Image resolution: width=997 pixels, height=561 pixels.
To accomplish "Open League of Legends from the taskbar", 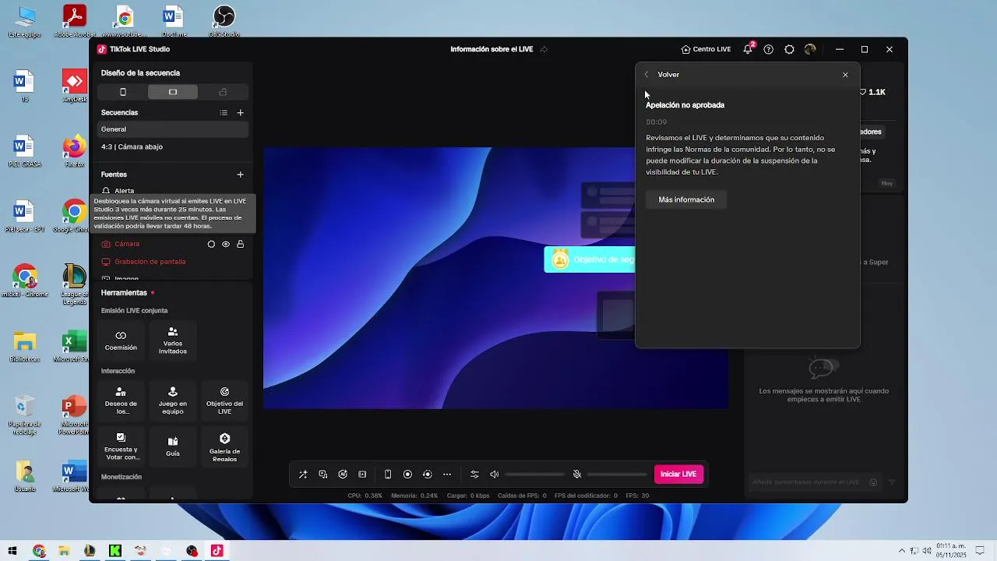I will point(90,551).
